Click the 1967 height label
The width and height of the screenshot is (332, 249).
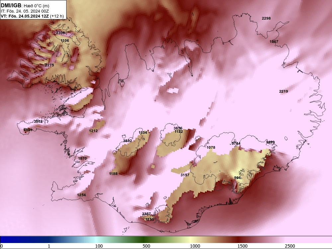click(x=274, y=41)
